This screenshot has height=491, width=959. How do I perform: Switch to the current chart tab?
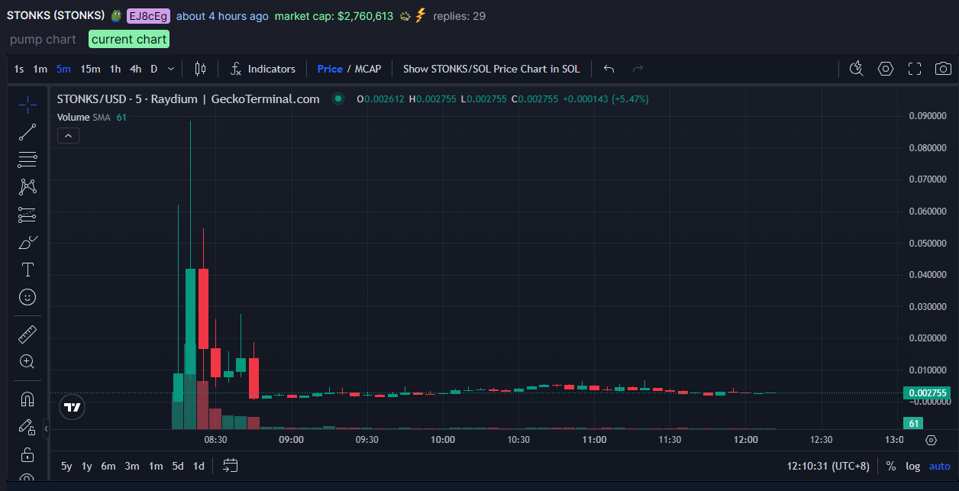pos(129,39)
